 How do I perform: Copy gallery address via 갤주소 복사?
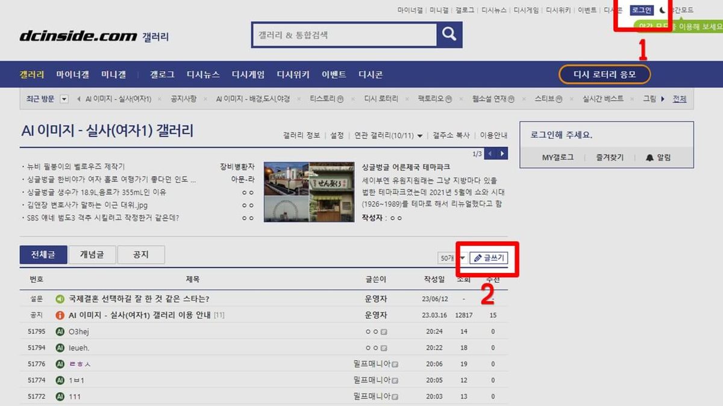tap(451, 135)
